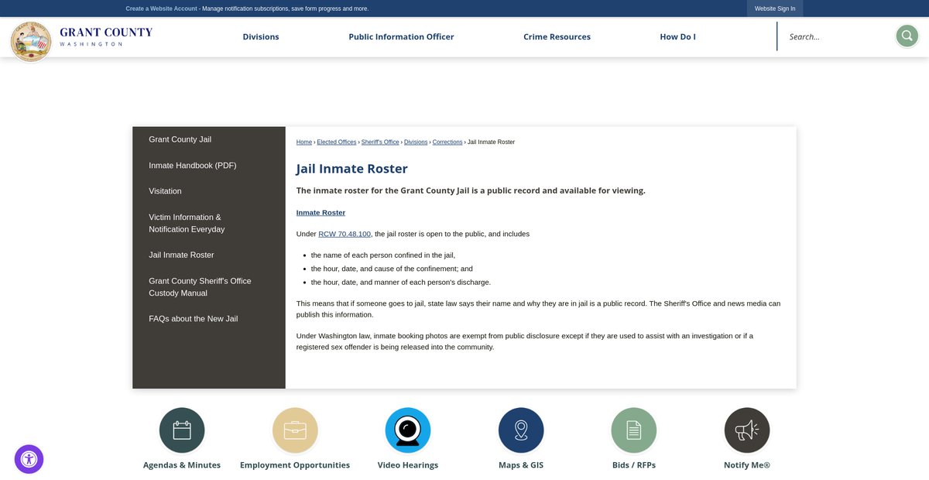Open Public Information Officer menu item
The image size is (929, 480).
[x=401, y=37]
